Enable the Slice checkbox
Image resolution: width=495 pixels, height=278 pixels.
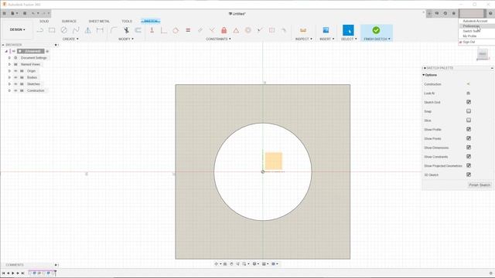pyautogui.click(x=469, y=120)
